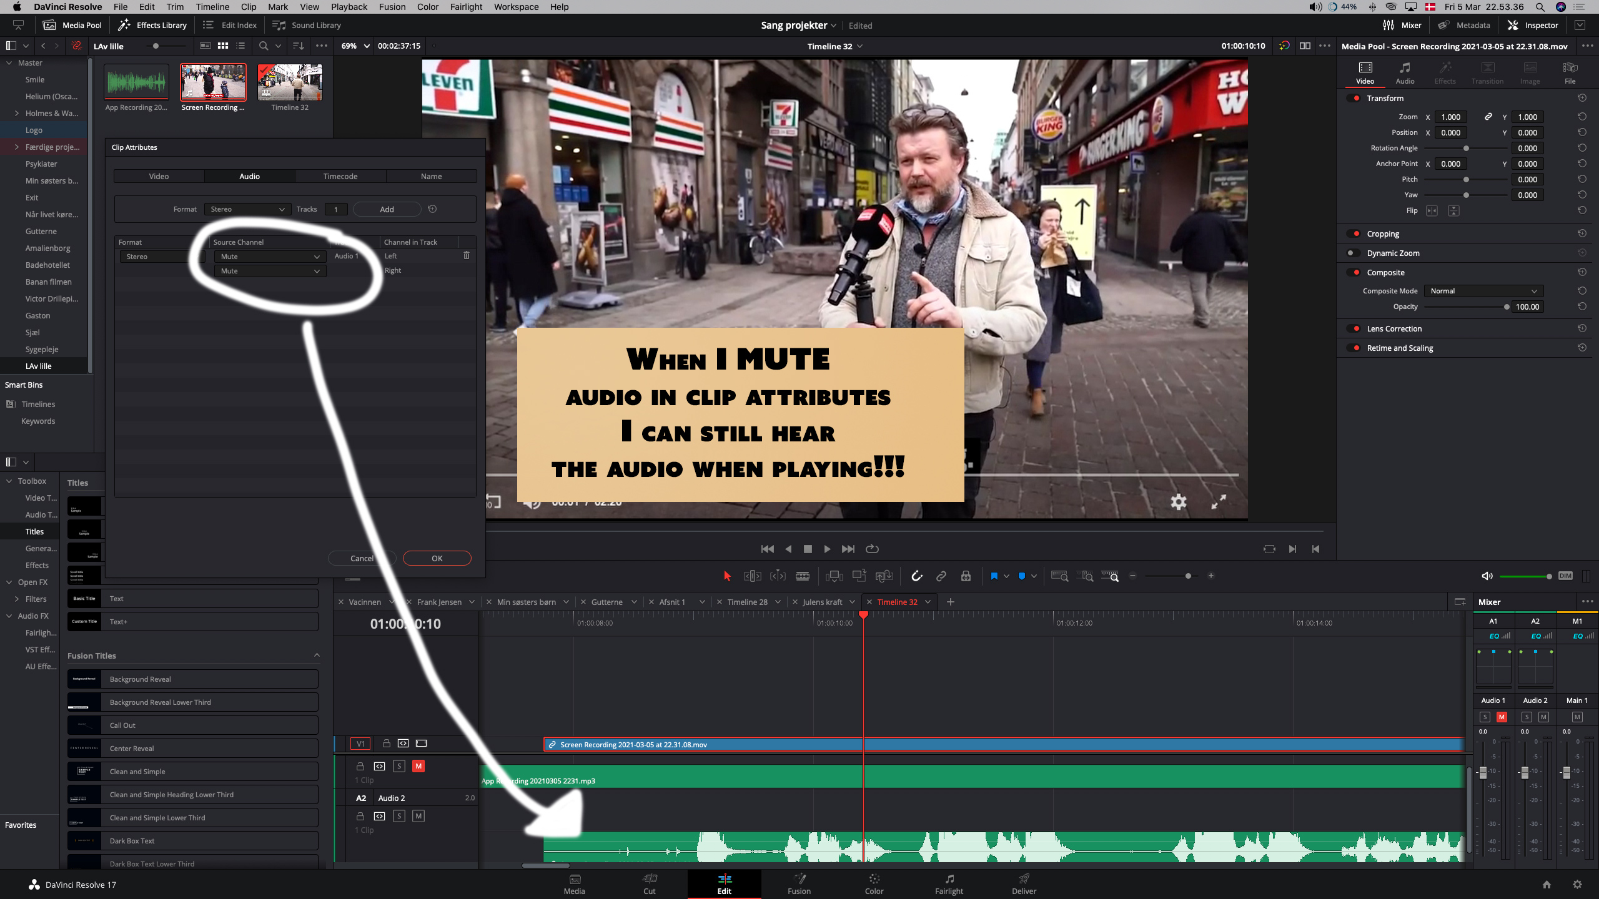
Task: Open the Deliver page
Action: tap(1024, 884)
